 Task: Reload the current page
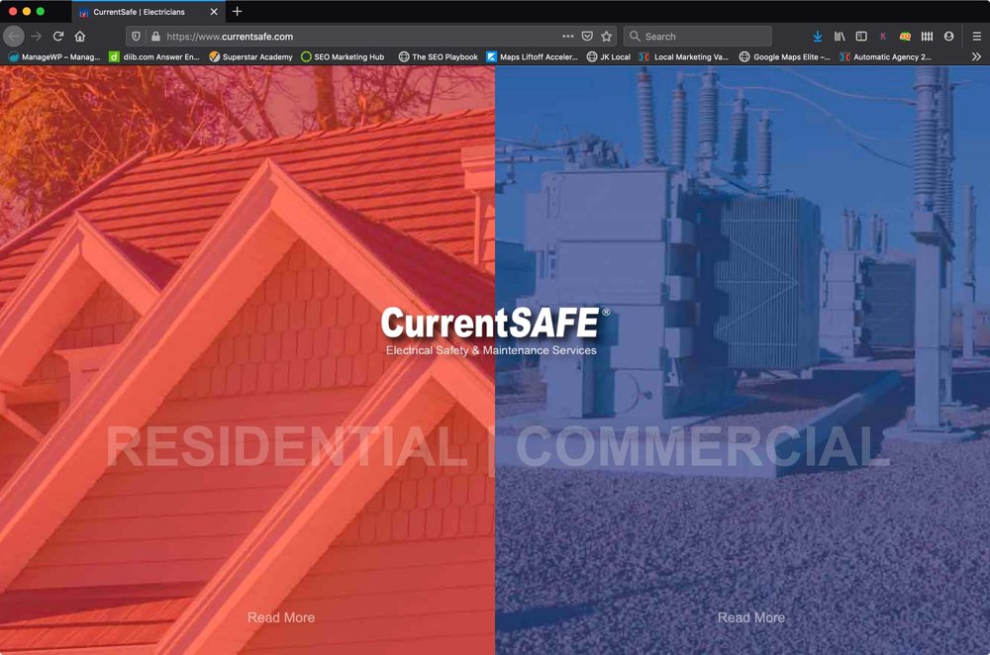click(58, 37)
